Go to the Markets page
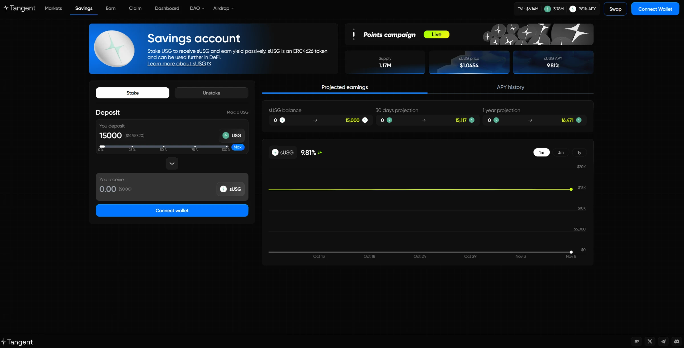 click(x=53, y=8)
